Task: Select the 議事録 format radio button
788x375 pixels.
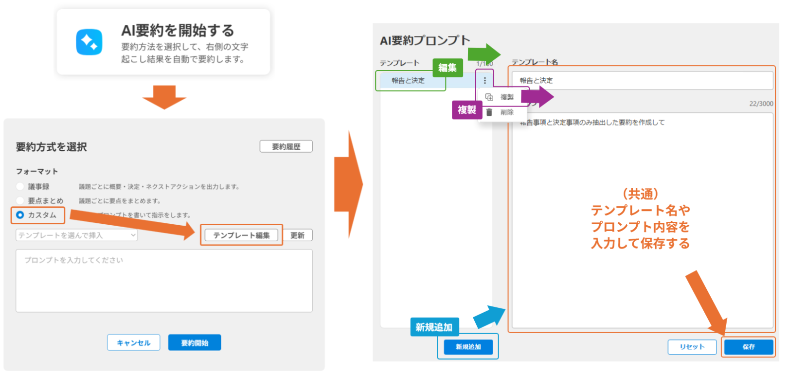Action: [x=20, y=187]
